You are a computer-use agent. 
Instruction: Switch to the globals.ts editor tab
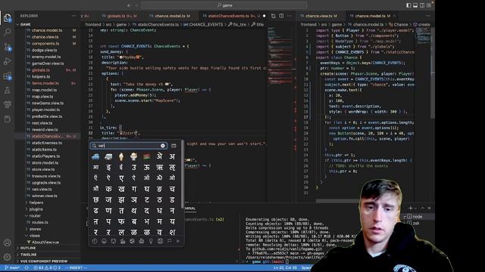pos(119,16)
